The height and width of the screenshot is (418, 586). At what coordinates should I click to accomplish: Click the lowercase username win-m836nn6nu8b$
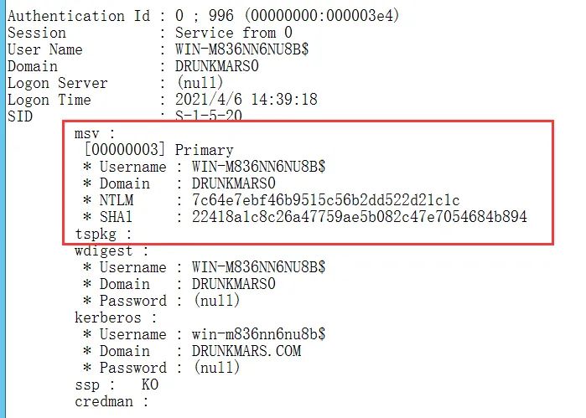(258, 334)
